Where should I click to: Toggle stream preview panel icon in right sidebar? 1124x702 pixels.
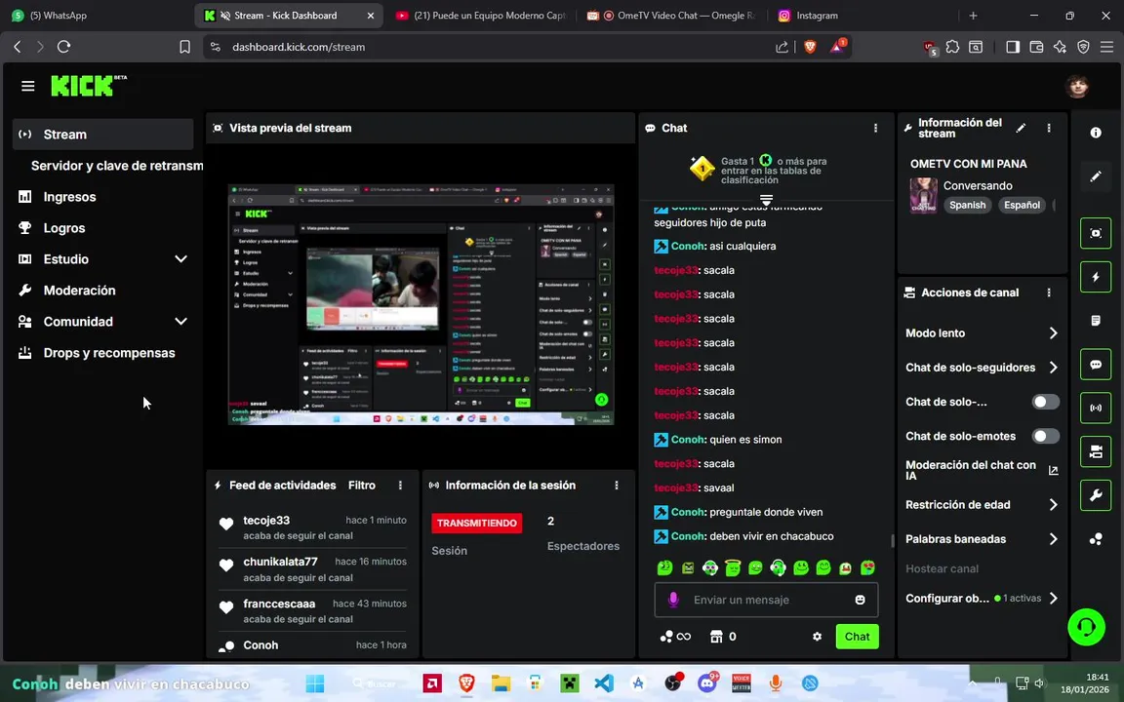(1096, 234)
